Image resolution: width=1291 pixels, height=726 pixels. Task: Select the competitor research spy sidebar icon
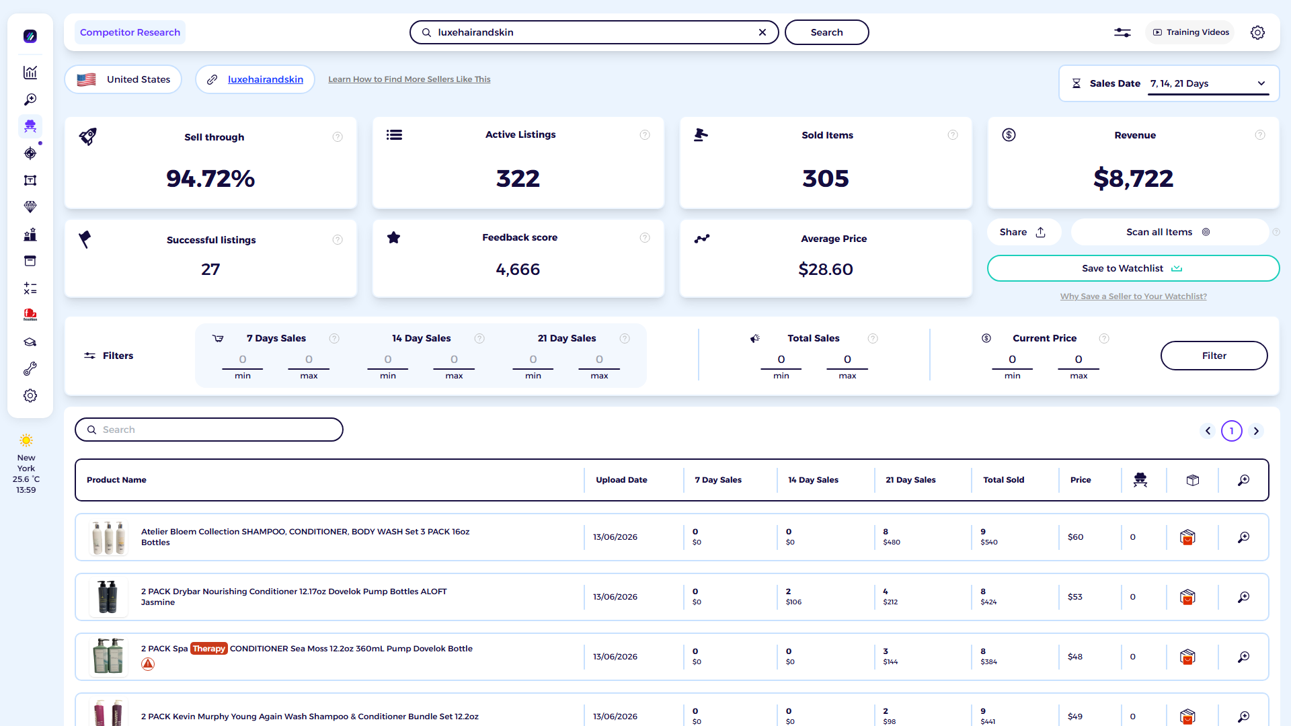click(30, 126)
